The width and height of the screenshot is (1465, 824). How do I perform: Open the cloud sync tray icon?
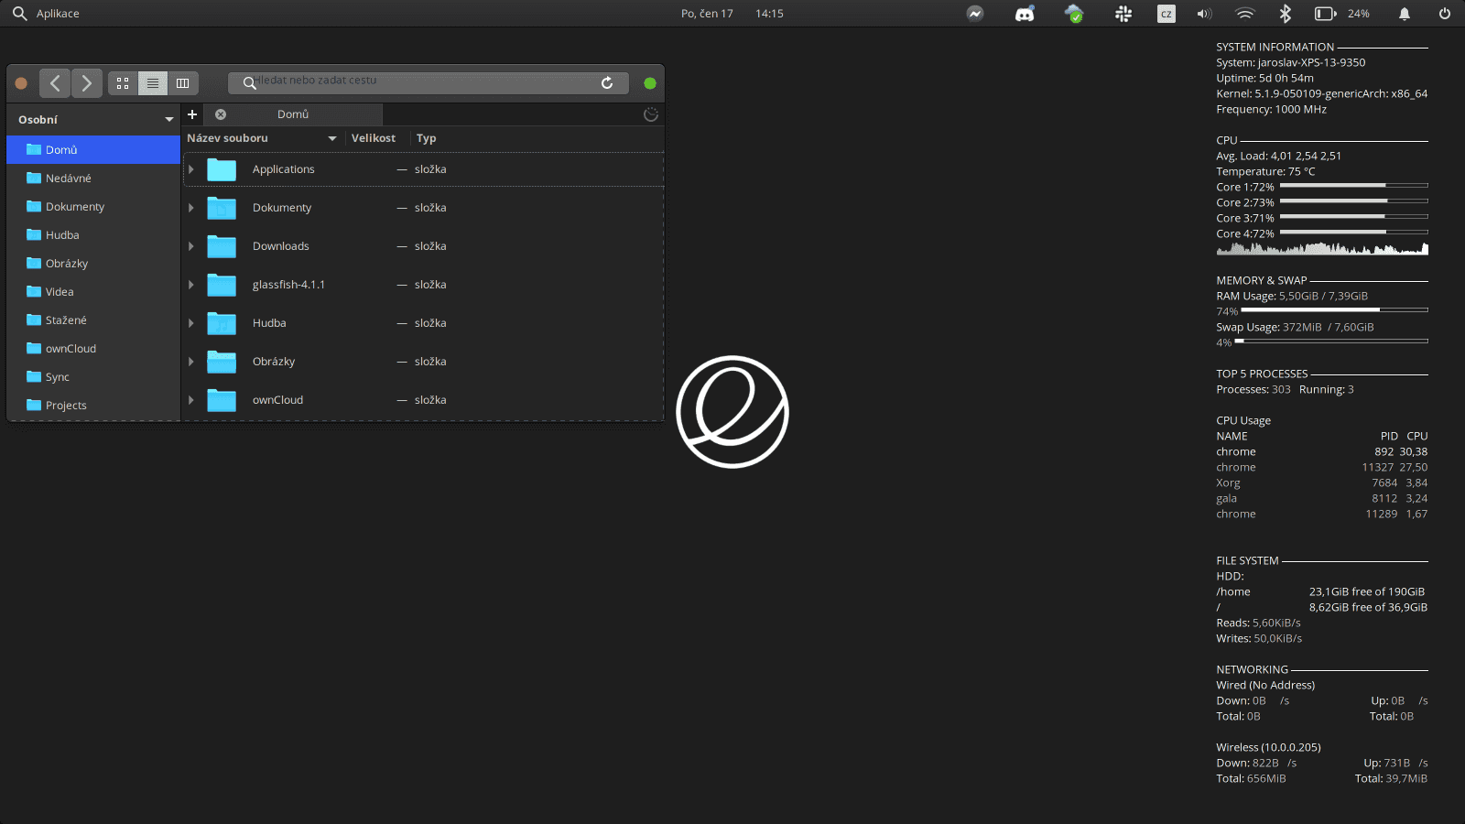[x=1074, y=14]
